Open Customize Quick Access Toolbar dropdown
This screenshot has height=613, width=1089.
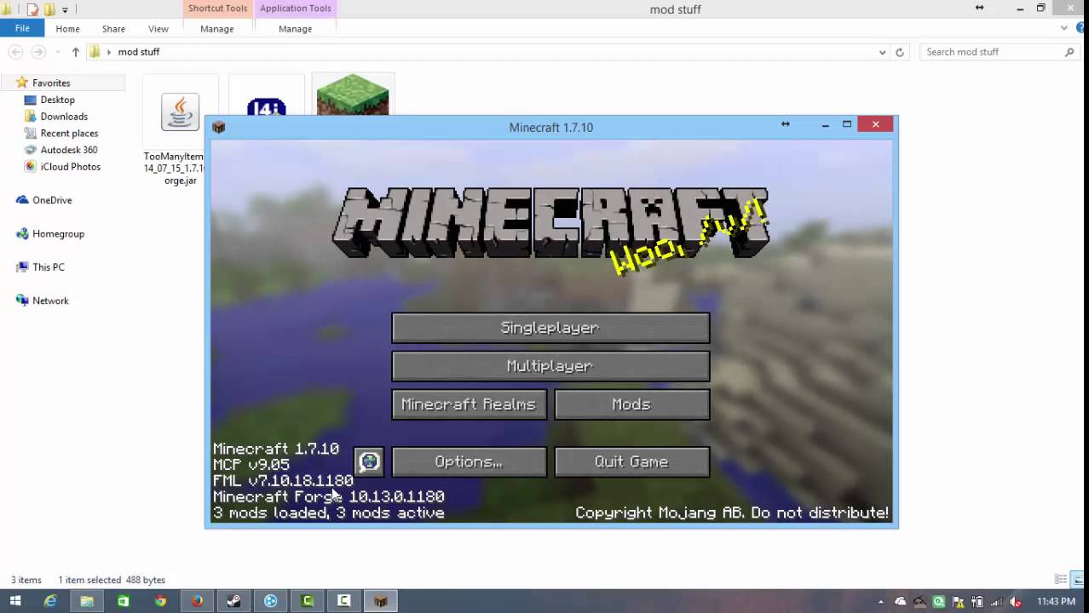tap(65, 9)
